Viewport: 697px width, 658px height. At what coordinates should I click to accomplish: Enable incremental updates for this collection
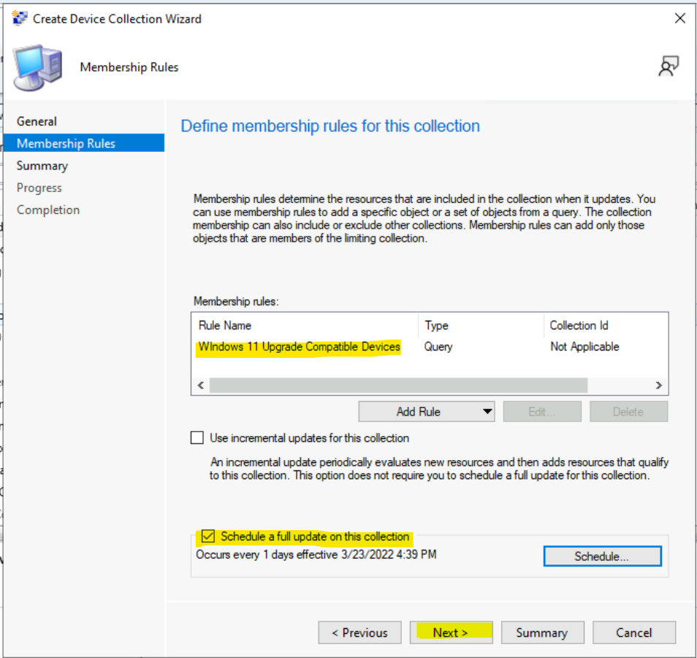[x=197, y=438]
